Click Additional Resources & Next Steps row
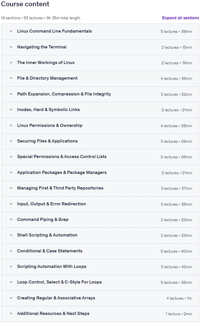The image size is (201, 324). coord(100,314)
